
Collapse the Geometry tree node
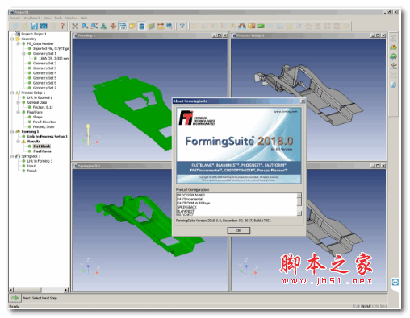[12, 39]
